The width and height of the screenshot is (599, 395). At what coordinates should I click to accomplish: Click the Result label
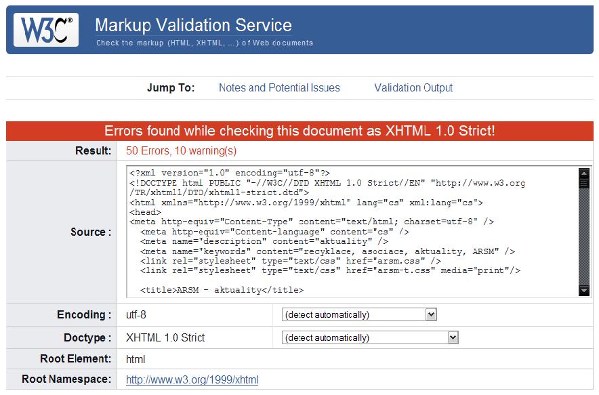[94, 151]
